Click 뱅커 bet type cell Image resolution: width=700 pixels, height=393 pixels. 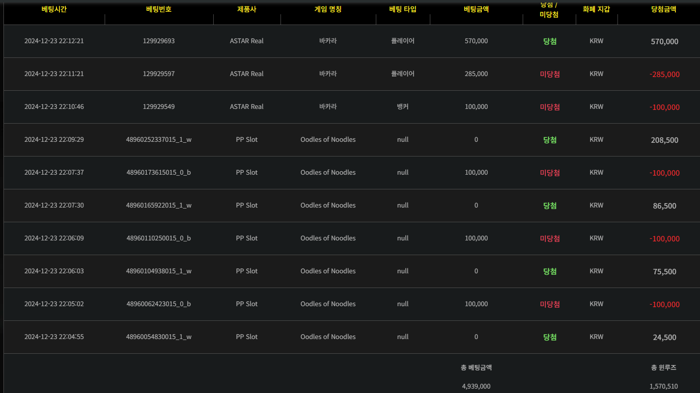click(403, 107)
